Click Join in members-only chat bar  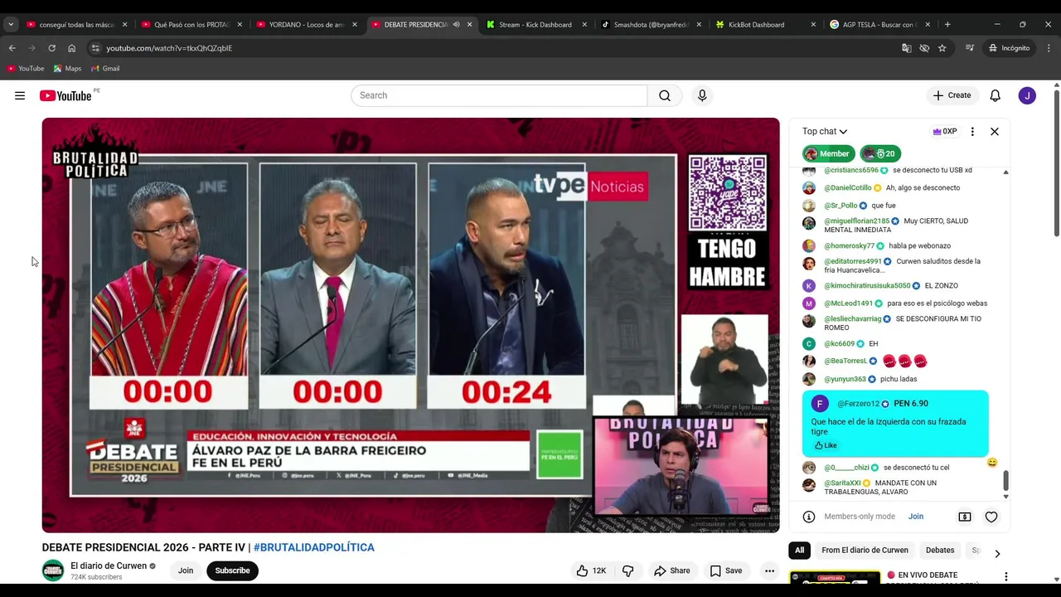tap(916, 517)
